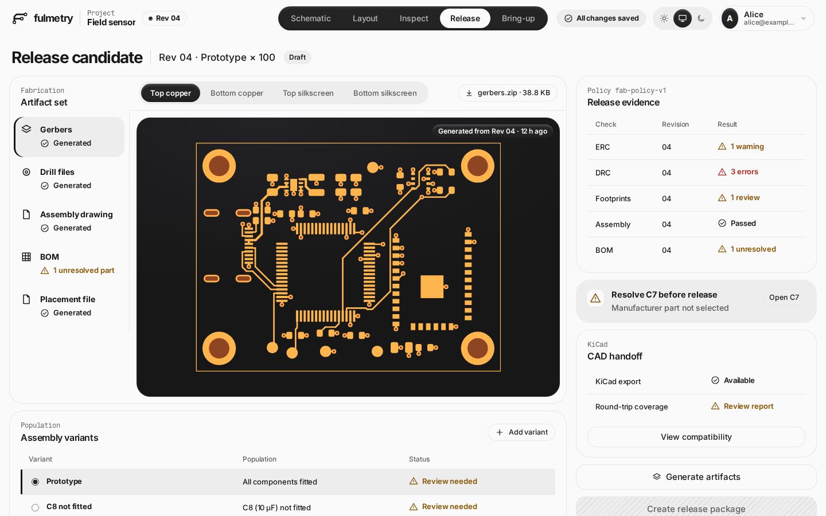
Task: Click the DRC errors warning icon
Action: [722, 172]
